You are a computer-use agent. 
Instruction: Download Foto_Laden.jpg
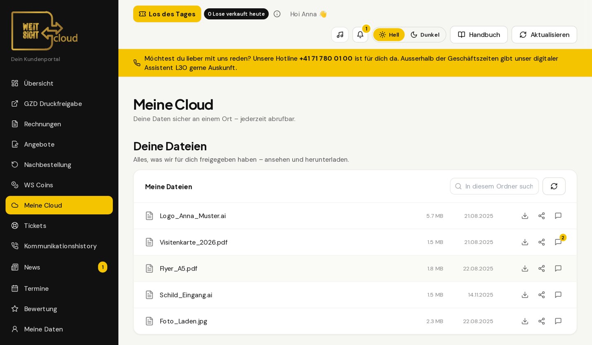(x=525, y=321)
